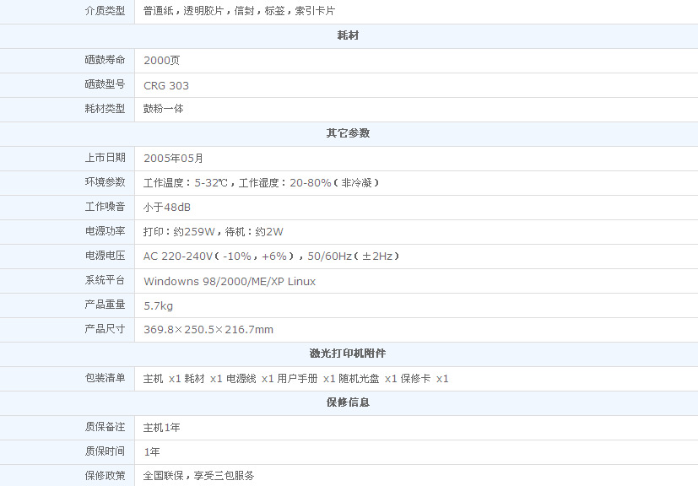Click the 369.8×250.5×216.7mm dimensions value
Image resolution: width=698 pixels, height=486 pixels.
[208, 330]
